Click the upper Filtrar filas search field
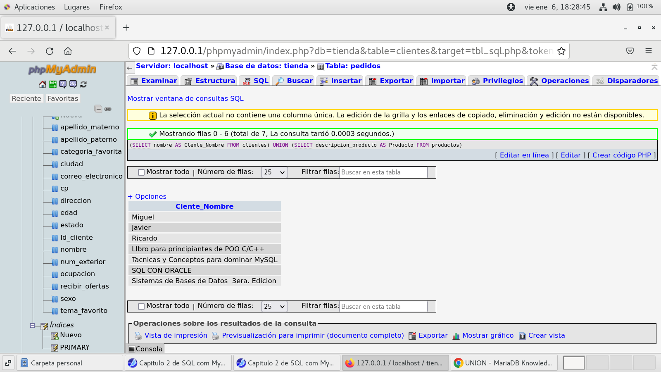The height and width of the screenshot is (372, 661). point(383,172)
